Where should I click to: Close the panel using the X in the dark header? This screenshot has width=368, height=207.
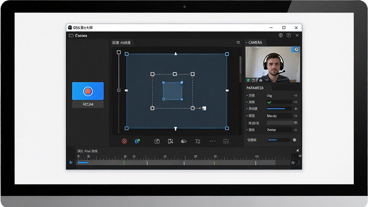tap(297, 35)
